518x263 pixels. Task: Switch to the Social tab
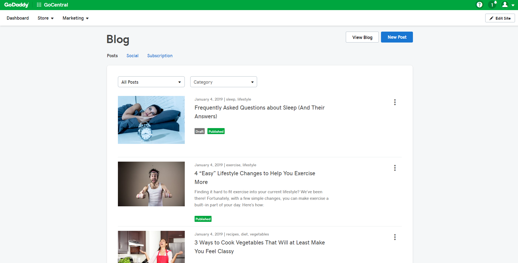coord(132,56)
